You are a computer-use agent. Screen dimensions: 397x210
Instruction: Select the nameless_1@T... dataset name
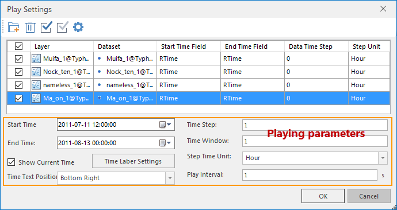(129, 85)
